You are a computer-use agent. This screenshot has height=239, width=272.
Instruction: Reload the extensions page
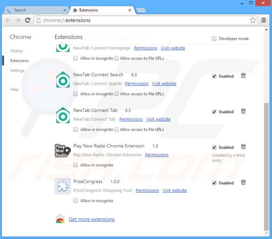(28, 20)
